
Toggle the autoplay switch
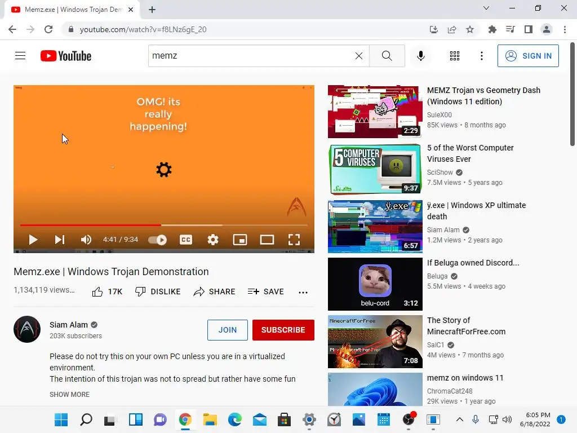(158, 240)
